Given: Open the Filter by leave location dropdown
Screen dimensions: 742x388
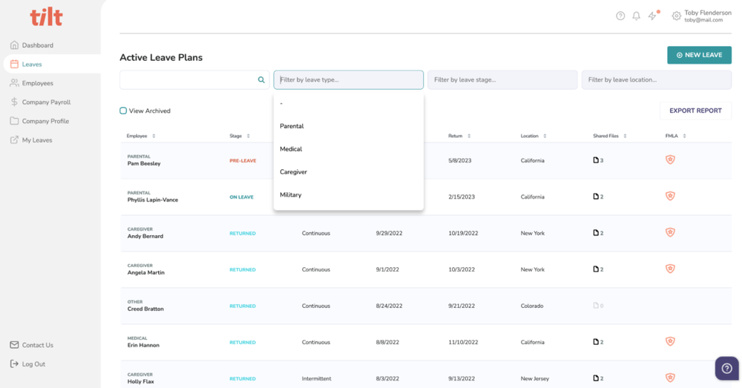Looking at the screenshot, I should 657,80.
